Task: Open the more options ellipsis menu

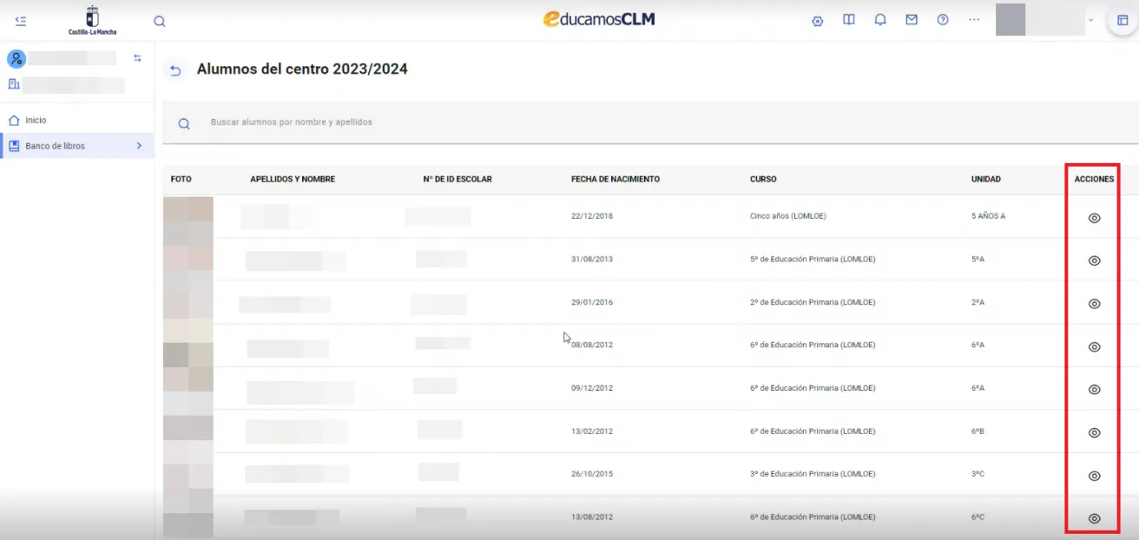Action: point(974,20)
